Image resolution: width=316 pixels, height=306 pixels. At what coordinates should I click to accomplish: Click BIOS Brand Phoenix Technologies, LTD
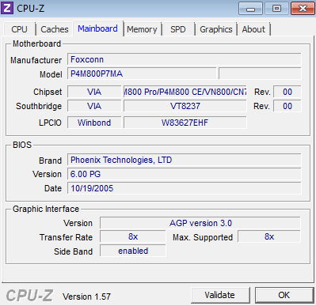coord(185,160)
